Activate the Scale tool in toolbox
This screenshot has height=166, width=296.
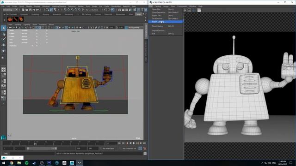3,57
